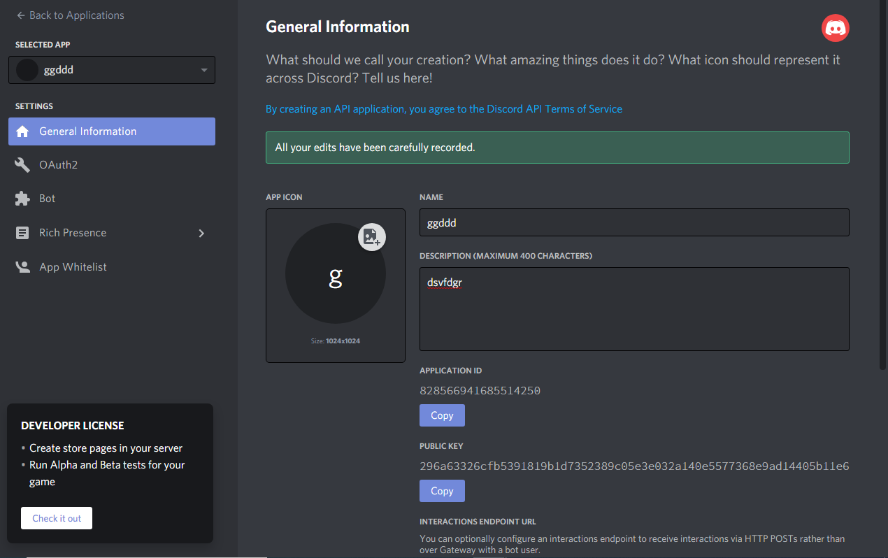This screenshot has width=888, height=558.
Task: Copy the Public Key
Action: point(442,491)
